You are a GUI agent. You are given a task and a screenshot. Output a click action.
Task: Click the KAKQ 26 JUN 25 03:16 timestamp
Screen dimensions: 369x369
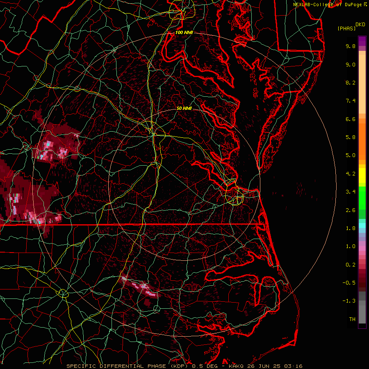[266, 366]
